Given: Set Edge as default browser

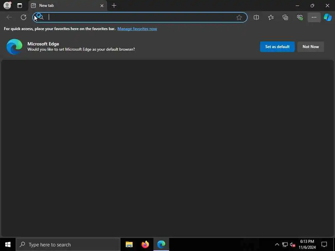Looking at the screenshot, I should coord(277,46).
